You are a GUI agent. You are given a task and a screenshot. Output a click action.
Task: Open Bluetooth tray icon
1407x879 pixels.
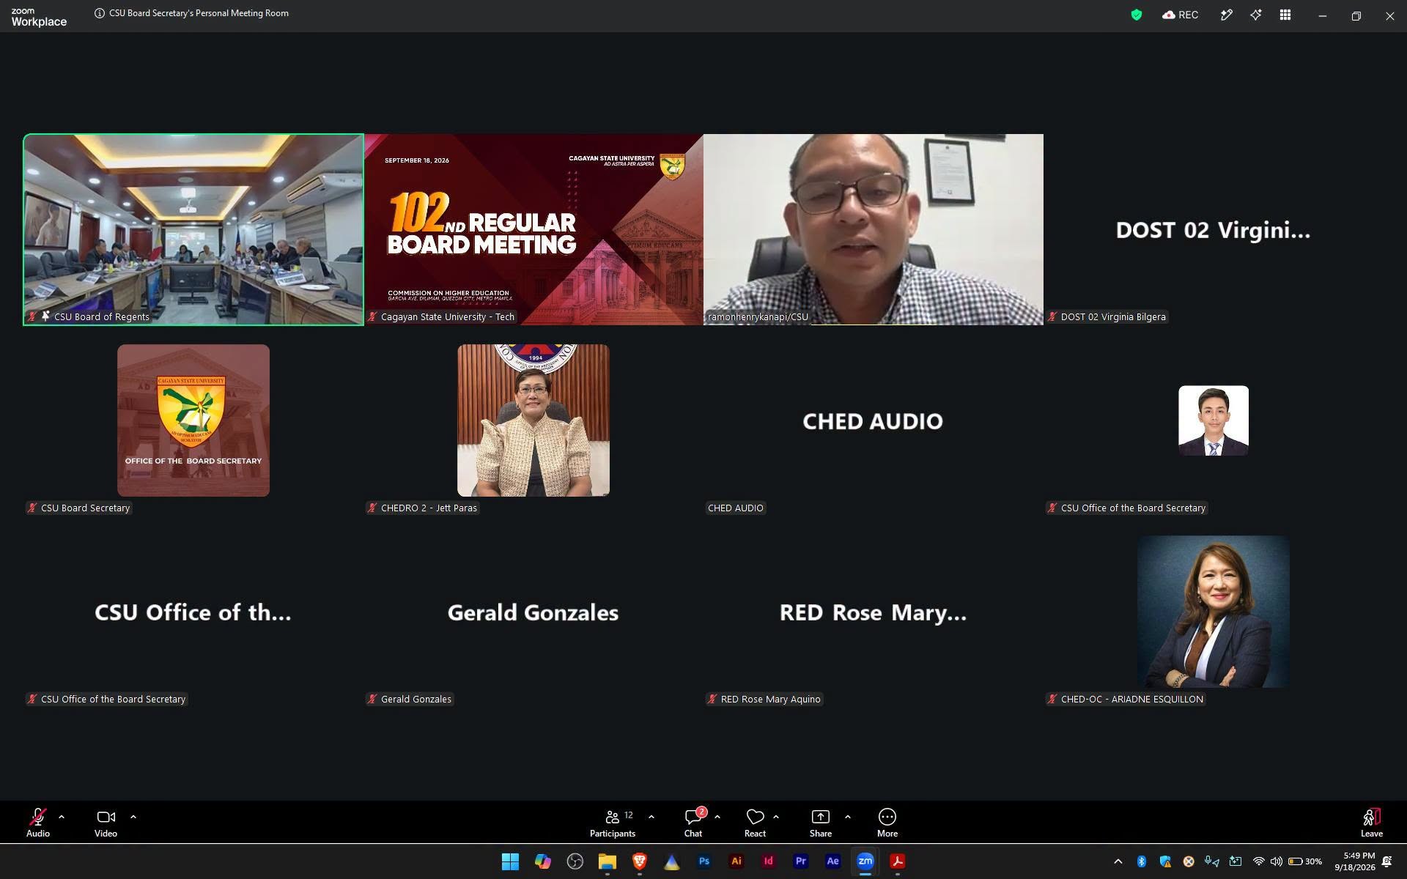(x=1141, y=861)
